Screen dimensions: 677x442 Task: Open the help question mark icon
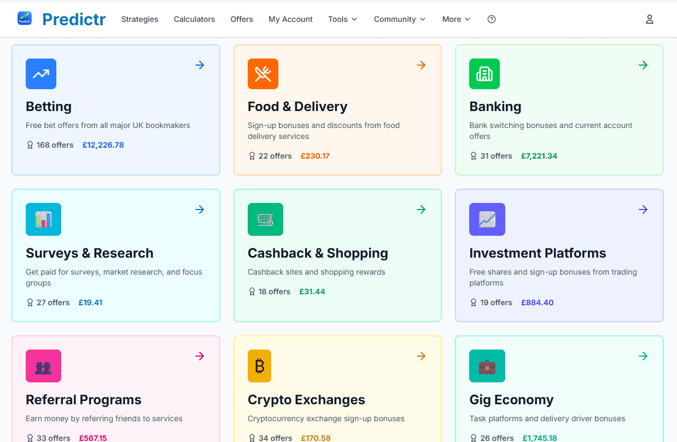tap(492, 19)
